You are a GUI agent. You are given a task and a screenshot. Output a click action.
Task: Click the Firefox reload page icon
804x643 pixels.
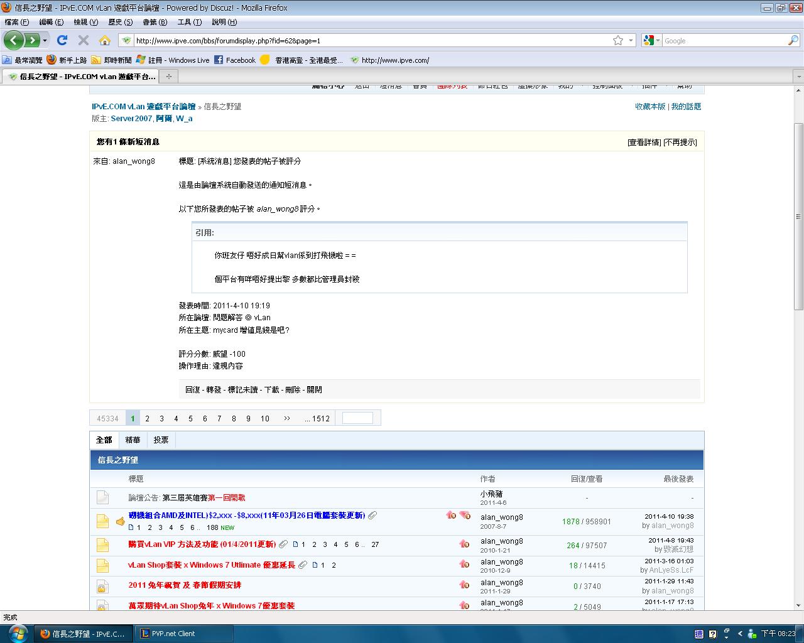point(62,40)
